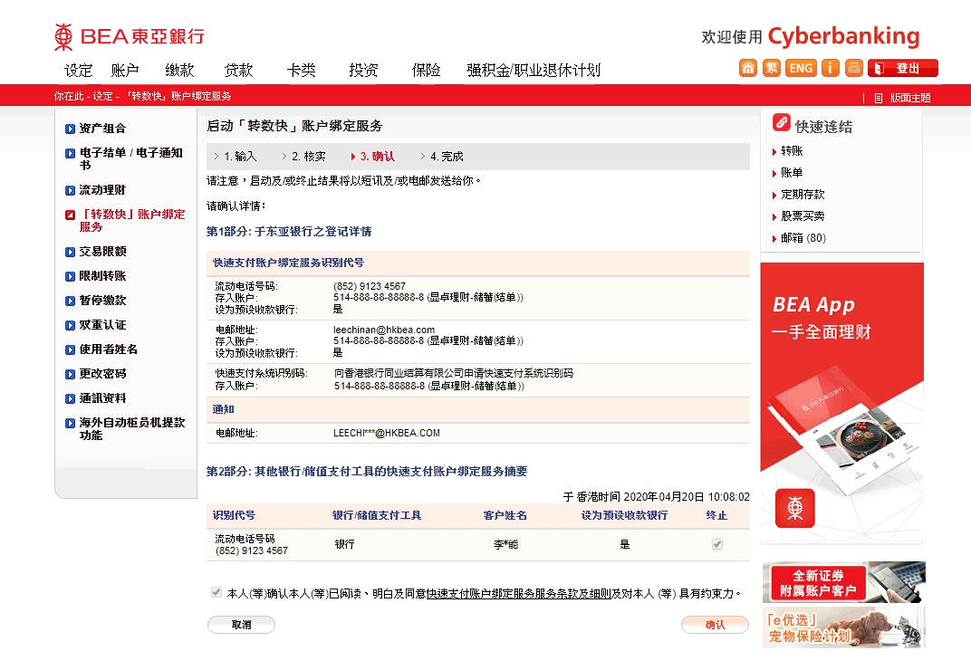Click the arrow icon beside 海外自动柜员机提款功能
971x670 pixels.
[x=70, y=423]
